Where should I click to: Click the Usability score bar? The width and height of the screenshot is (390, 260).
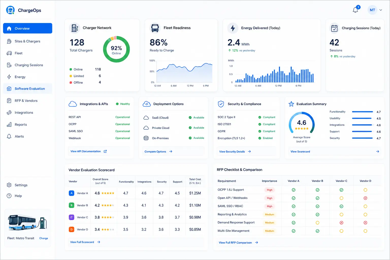pos(362,118)
